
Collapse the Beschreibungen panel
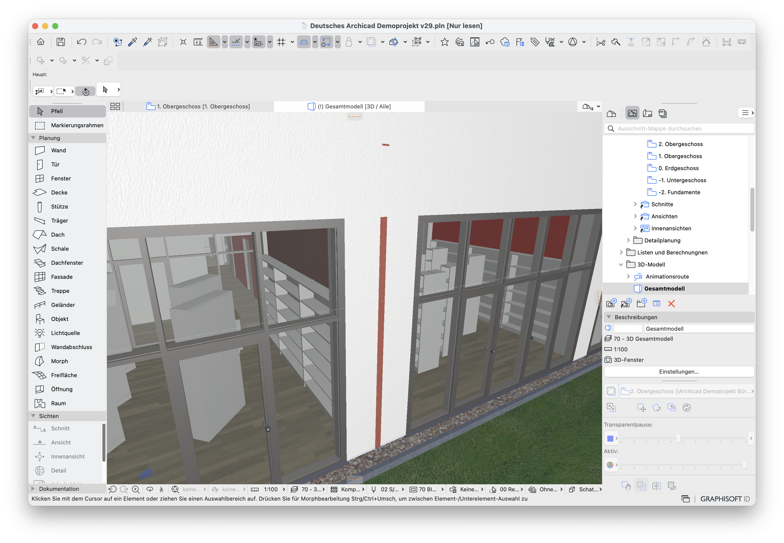pos(609,317)
